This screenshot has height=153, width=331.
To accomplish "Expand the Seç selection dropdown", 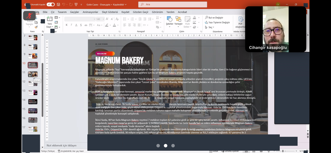I will (210, 27).
